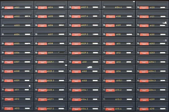Screen dimensions: 169x112
Task: Click the mail slot flap of mailbox 6013
Action: (x=17, y=105)
